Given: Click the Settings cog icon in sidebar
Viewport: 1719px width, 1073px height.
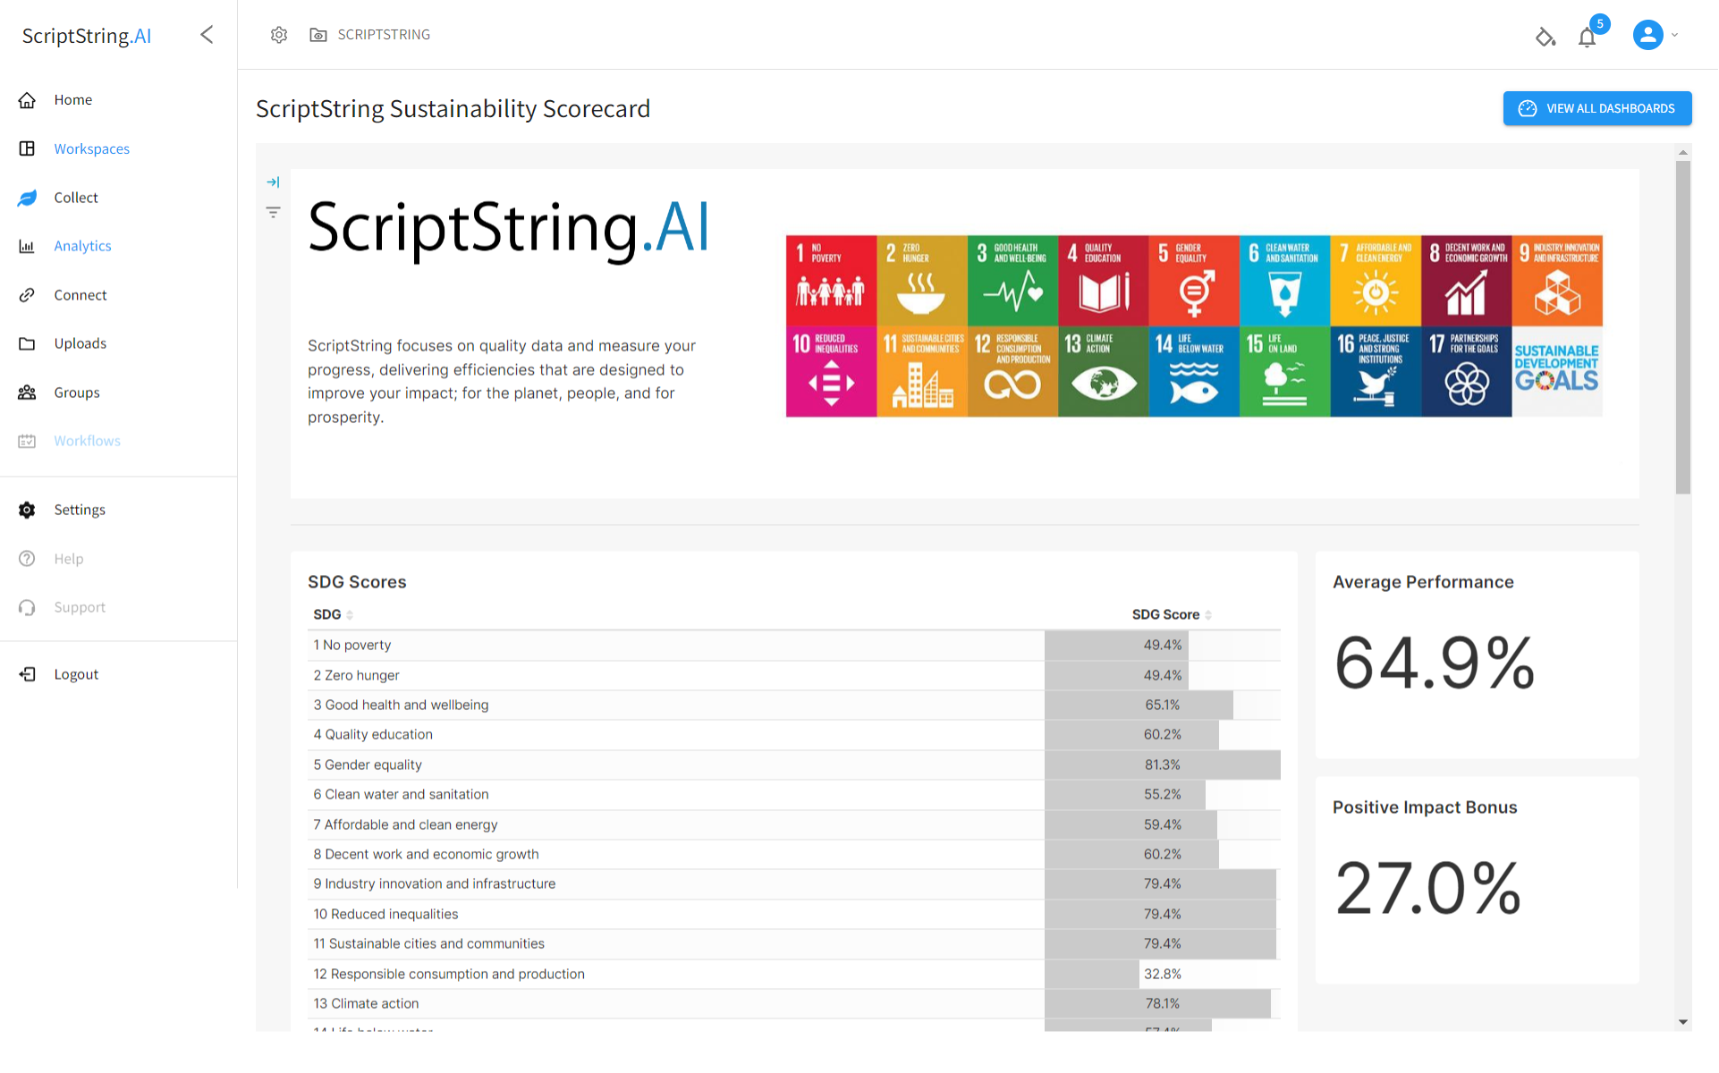Looking at the screenshot, I should tap(27, 510).
